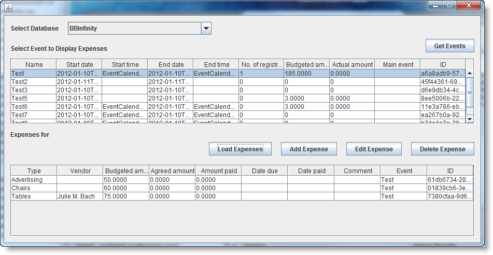
Task: Click the Vendor column header
Action: (80, 171)
